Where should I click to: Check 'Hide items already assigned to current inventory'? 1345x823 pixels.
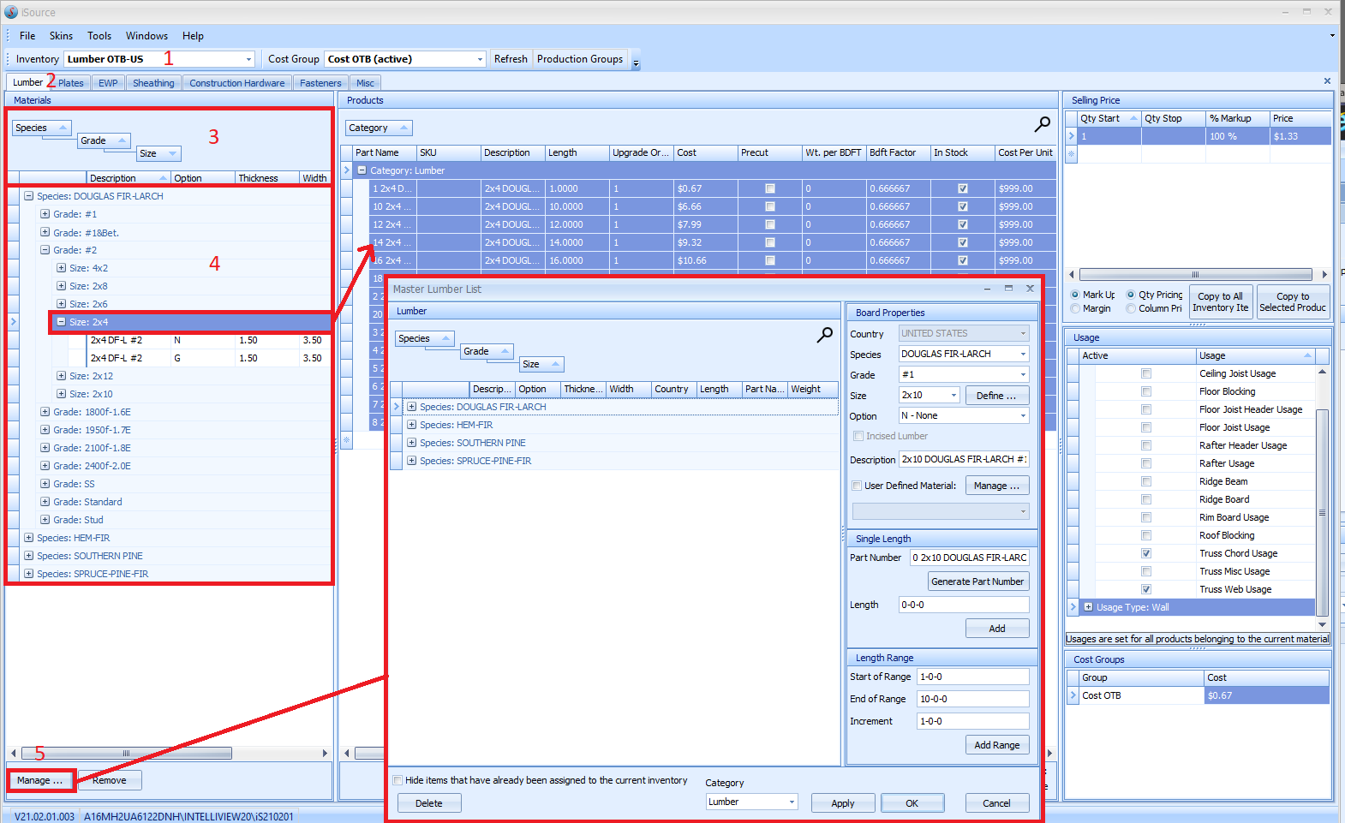tap(398, 780)
